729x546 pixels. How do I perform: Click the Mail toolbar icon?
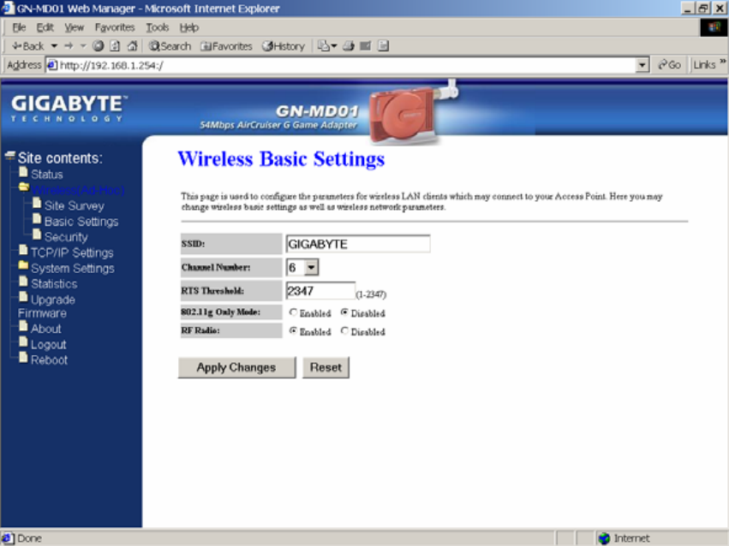point(327,46)
